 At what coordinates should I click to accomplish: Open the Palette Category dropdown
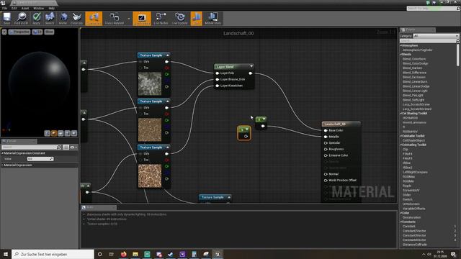[436, 36]
